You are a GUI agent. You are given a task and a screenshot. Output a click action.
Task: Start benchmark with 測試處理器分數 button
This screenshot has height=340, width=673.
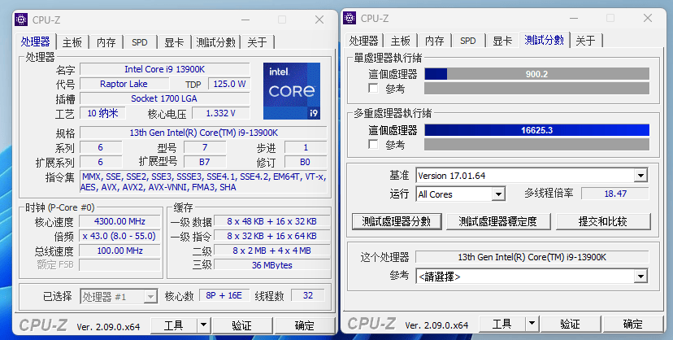point(397,221)
